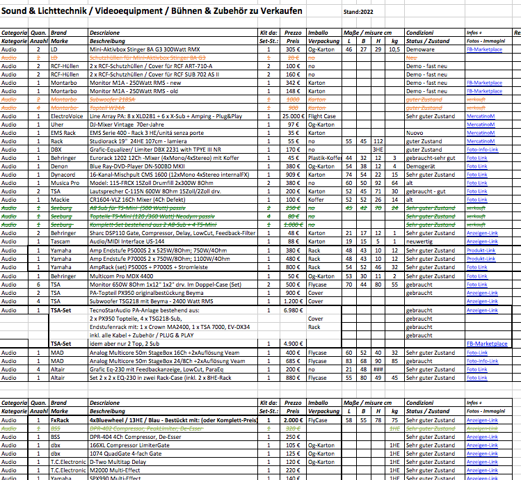Open FB-Marketplace link for Monitor M1A new

484,83
